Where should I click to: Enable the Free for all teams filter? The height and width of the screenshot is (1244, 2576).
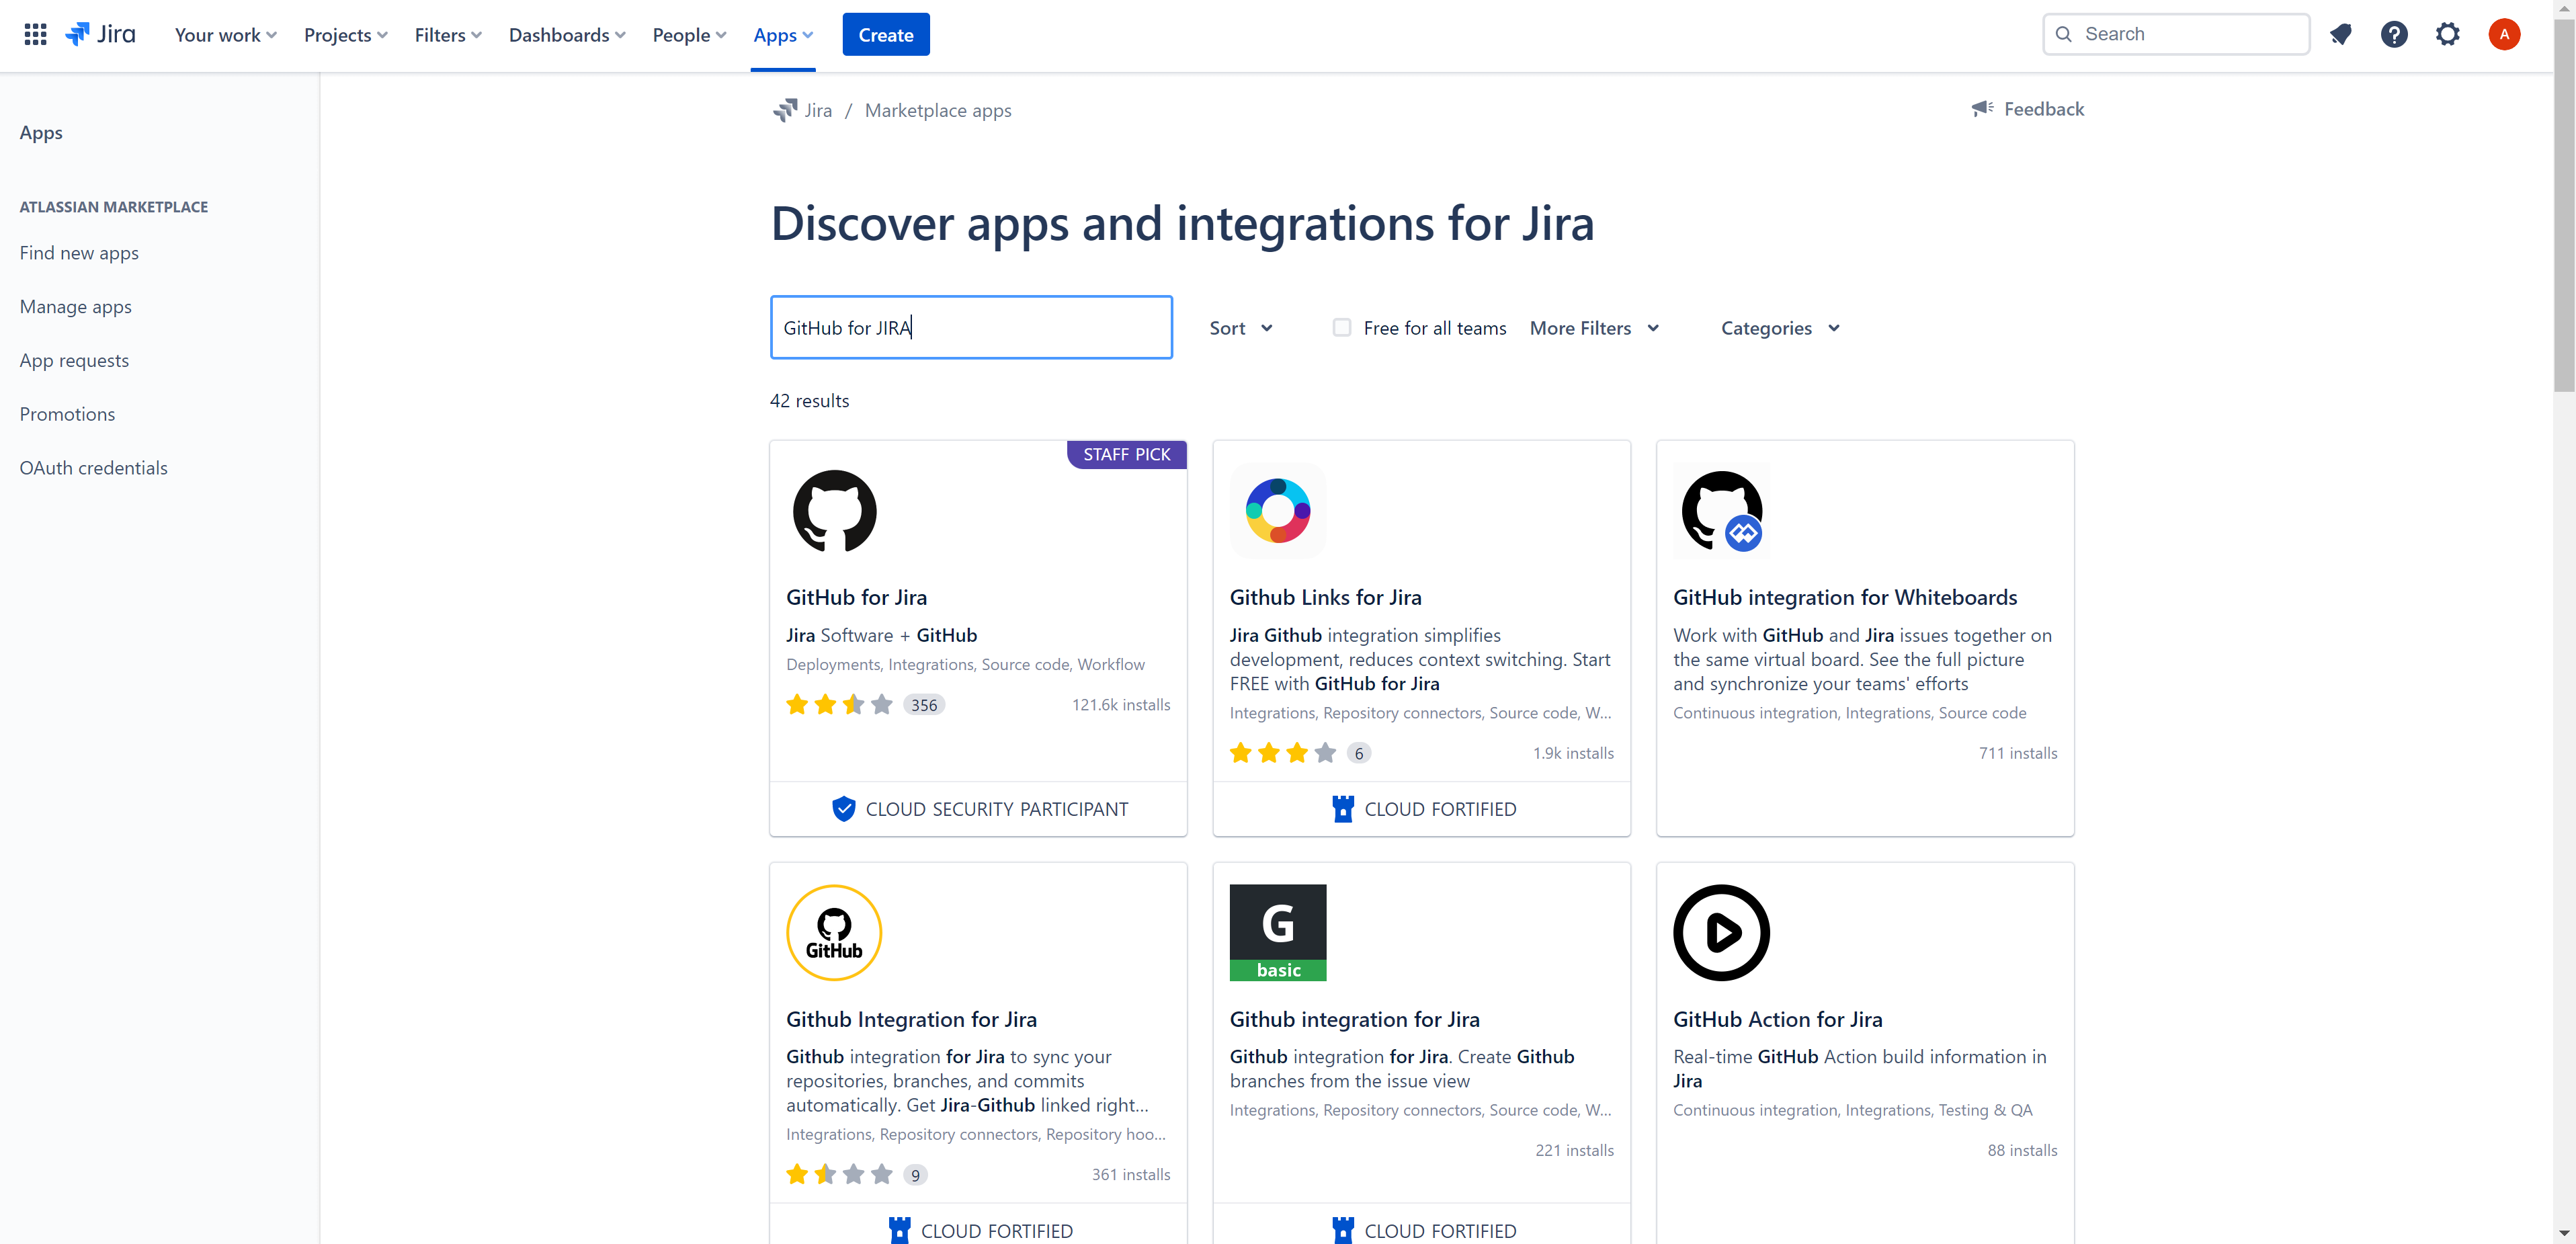[1342, 327]
